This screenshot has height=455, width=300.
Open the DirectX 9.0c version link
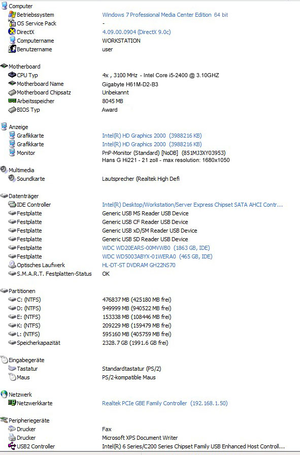[137, 32]
